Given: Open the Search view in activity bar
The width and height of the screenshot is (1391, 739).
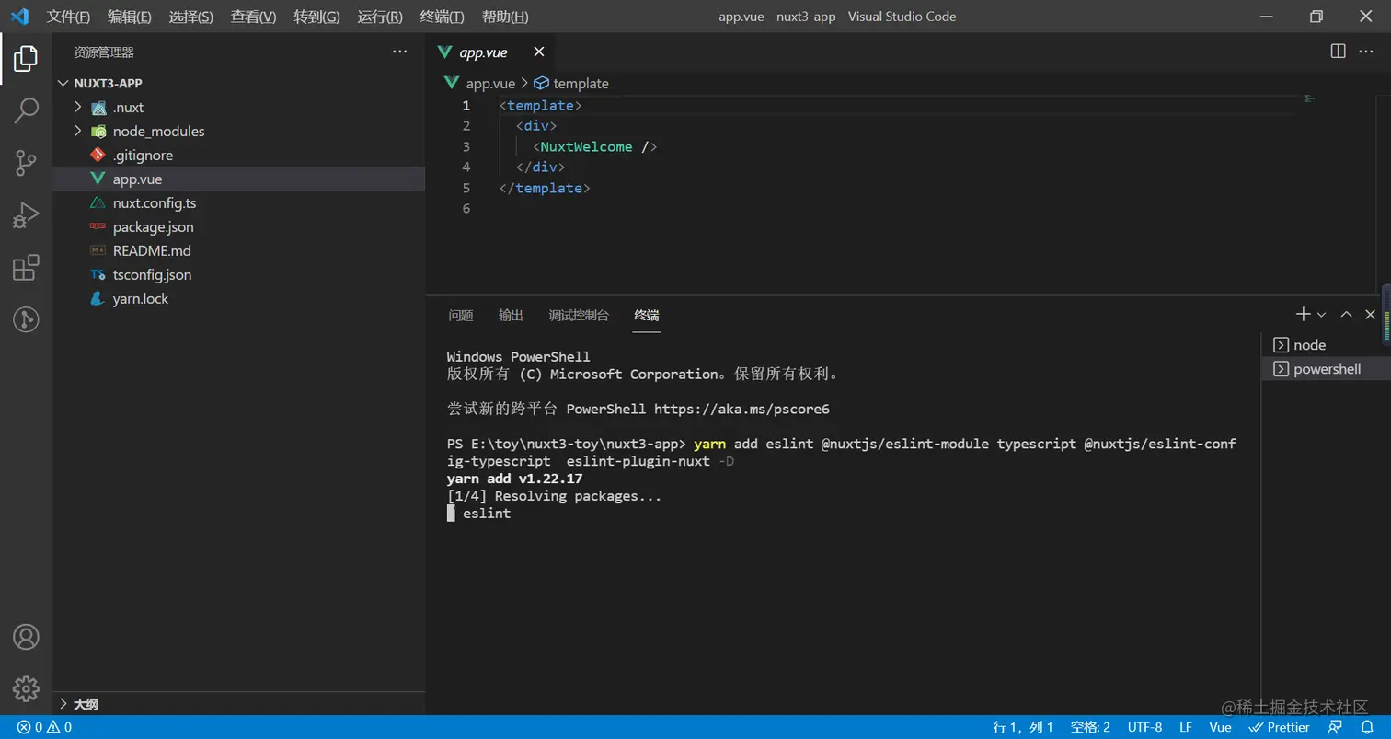Looking at the screenshot, I should [26, 111].
